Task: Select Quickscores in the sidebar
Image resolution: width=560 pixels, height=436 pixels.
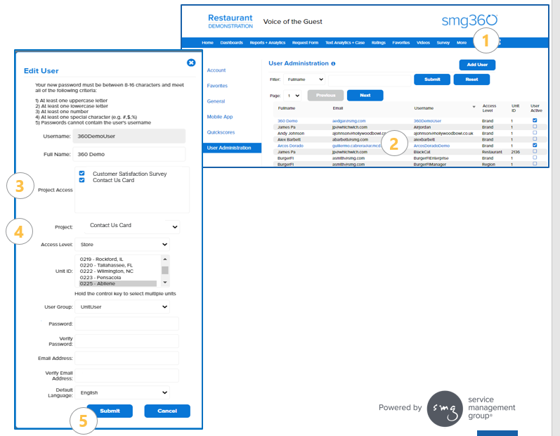Action: tap(221, 132)
